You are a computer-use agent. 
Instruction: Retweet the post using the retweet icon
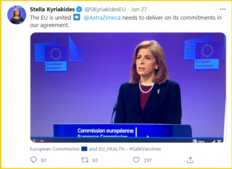click(x=85, y=160)
